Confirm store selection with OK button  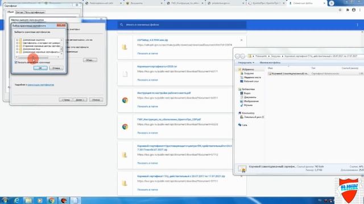click(40, 68)
